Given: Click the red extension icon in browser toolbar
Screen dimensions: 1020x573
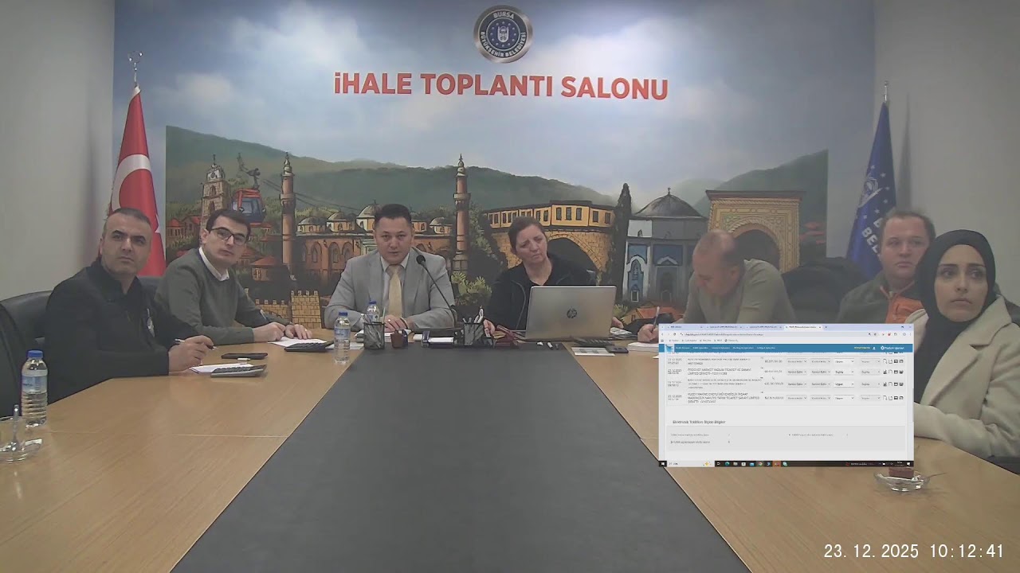Looking at the screenshot, I should pyautogui.click(x=889, y=334).
